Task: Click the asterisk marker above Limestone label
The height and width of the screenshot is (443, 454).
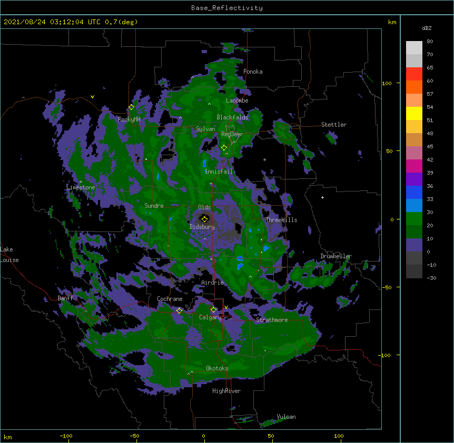Action: 81,182
